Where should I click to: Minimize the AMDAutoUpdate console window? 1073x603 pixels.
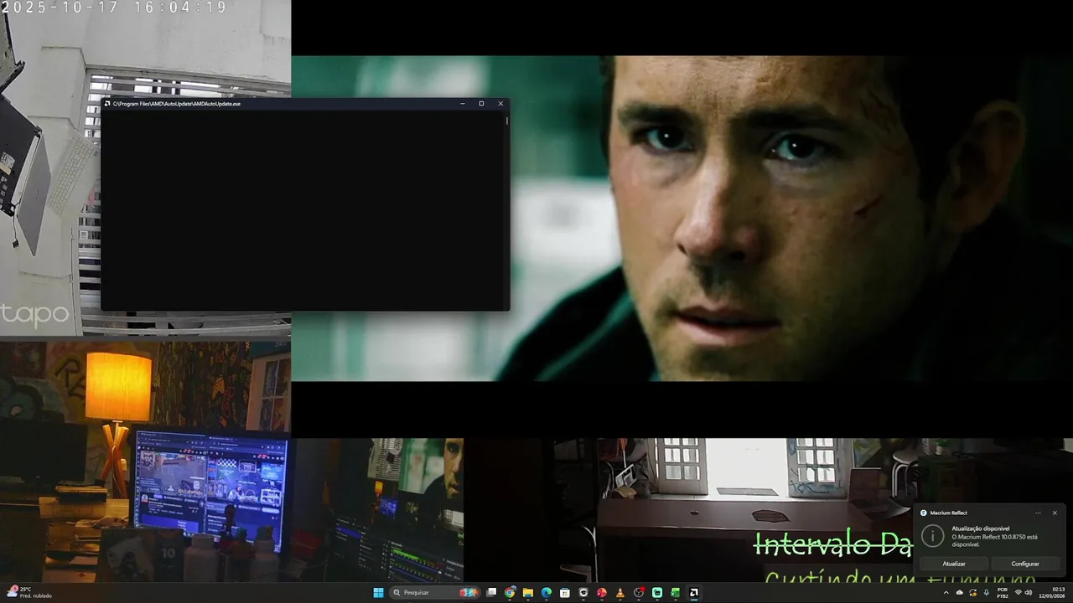click(463, 104)
